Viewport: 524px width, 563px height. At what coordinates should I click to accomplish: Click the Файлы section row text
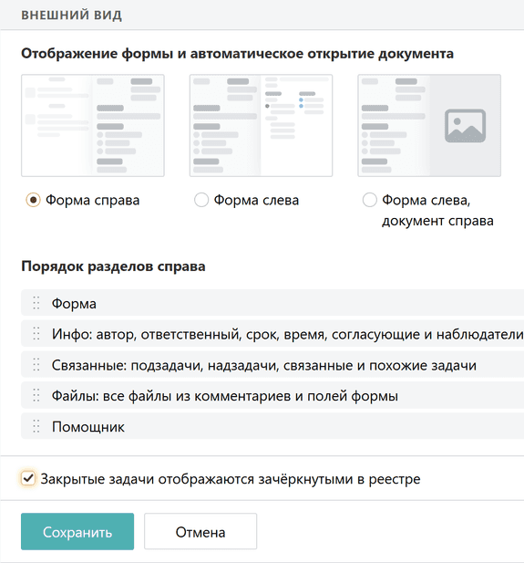tap(225, 396)
